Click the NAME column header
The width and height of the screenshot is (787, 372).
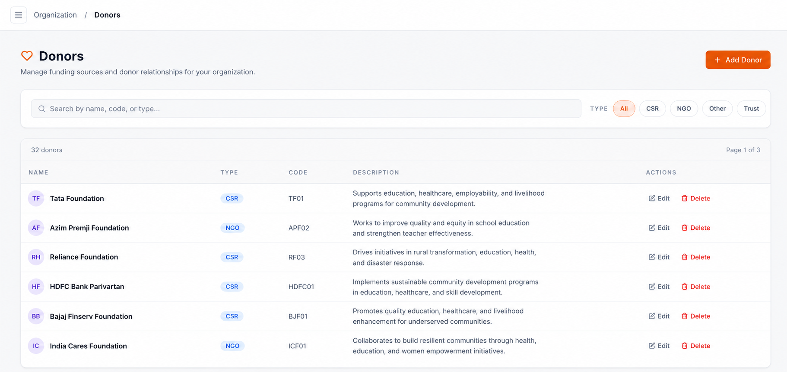[x=38, y=172]
